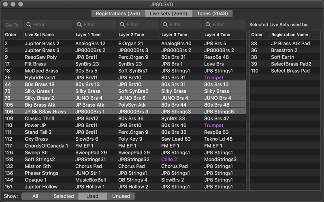Click purple Trumpet tone in HybridBrass1 row

(x=214, y=78)
